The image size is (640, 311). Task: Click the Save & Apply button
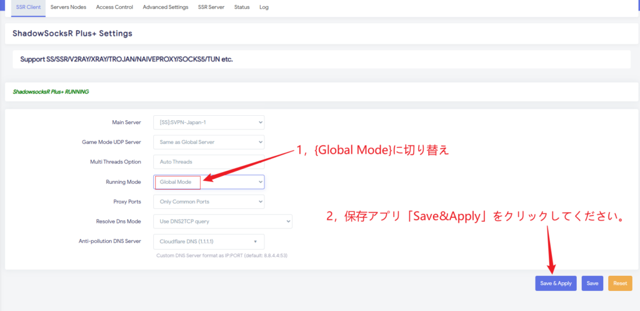(556, 283)
